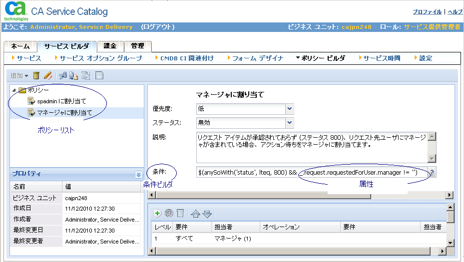Click the move up arrow icon
464x262 pixels.
pyautogui.click(x=195, y=214)
